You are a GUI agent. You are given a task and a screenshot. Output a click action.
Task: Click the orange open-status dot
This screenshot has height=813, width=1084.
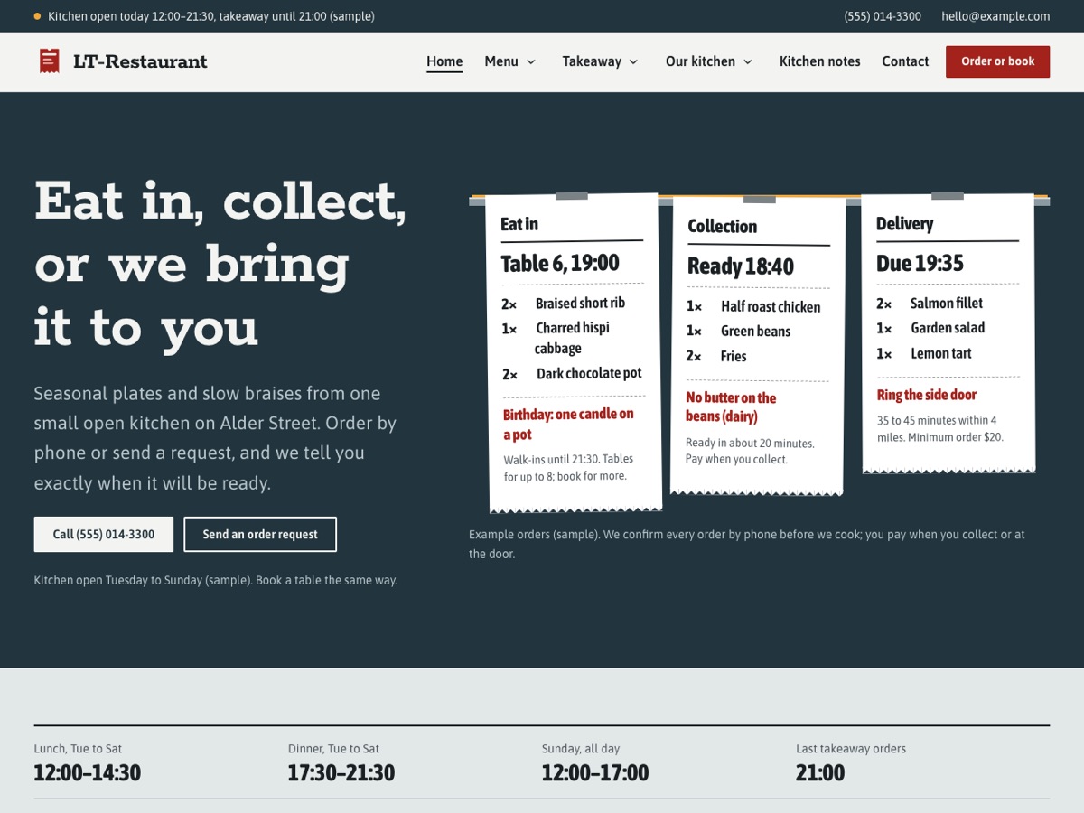[x=37, y=16]
